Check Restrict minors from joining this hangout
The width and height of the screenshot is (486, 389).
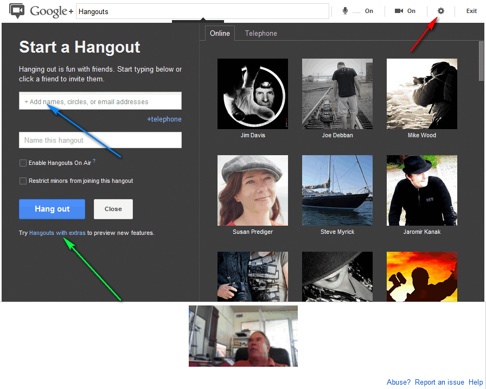coord(23,181)
